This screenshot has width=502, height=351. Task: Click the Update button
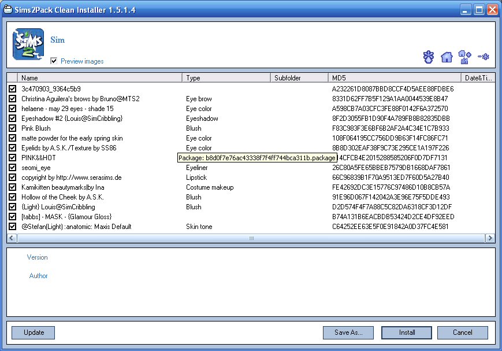33,332
